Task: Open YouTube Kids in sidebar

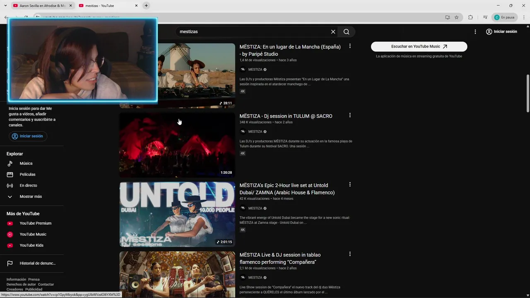Action: click(x=32, y=245)
